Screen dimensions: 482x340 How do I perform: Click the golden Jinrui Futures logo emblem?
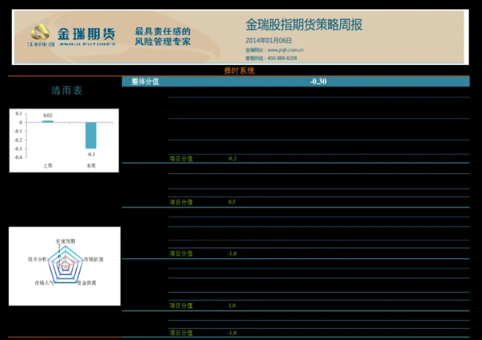point(40,31)
